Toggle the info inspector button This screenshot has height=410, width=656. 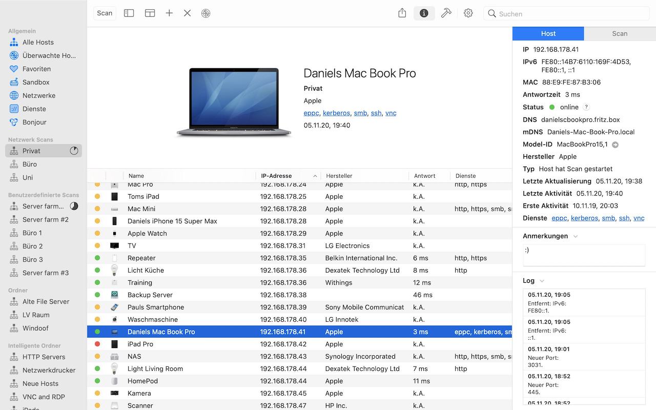point(424,13)
